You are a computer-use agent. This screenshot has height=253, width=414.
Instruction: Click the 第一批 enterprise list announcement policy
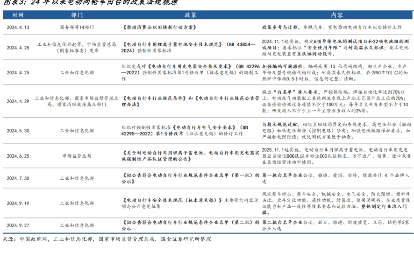[x=190, y=178]
